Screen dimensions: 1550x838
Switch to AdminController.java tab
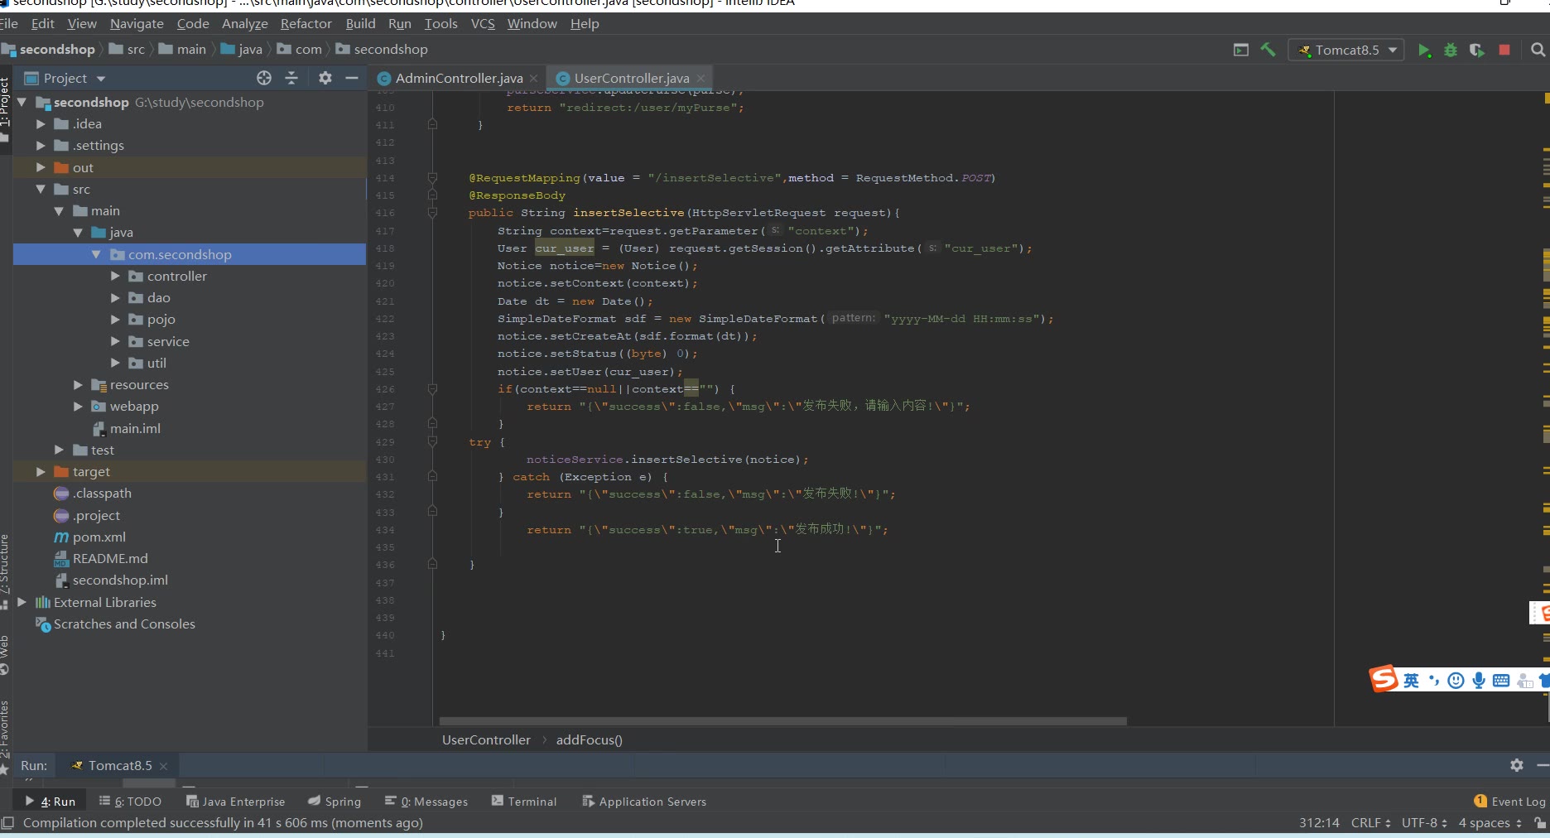click(458, 79)
